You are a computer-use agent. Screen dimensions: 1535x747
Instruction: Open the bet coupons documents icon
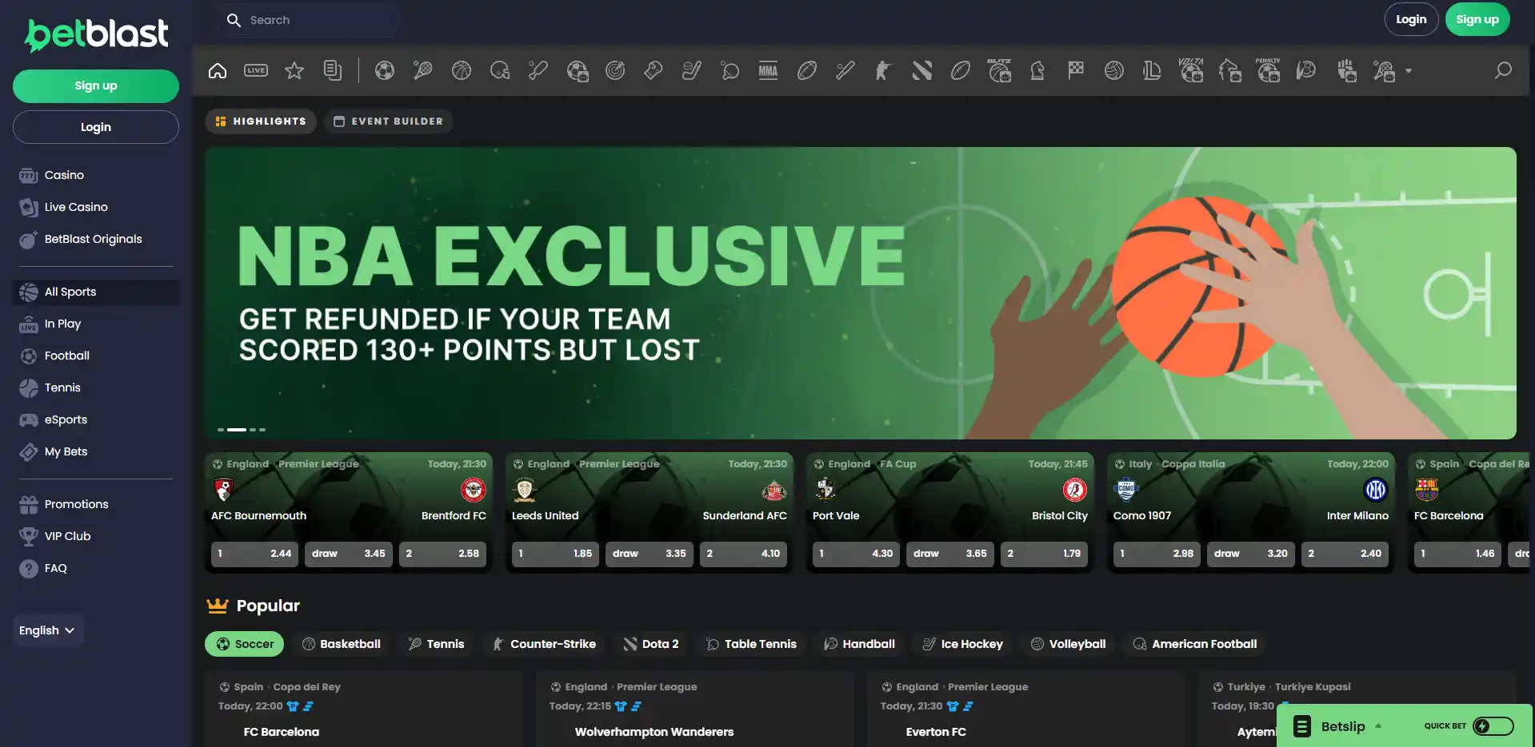click(x=333, y=71)
